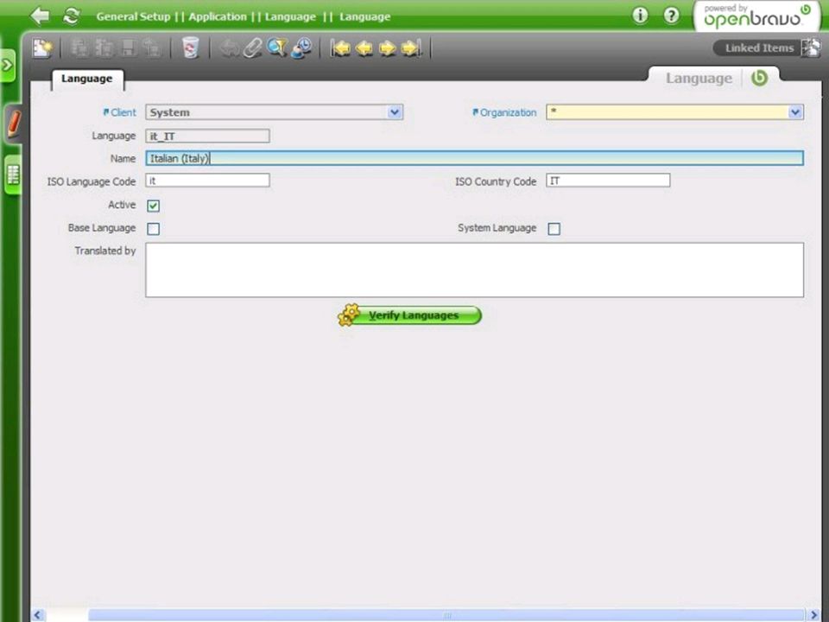Click the Name field with Italian (Italy)
Image resolution: width=829 pixels, height=622 pixels.
click(x=474, y=158)
